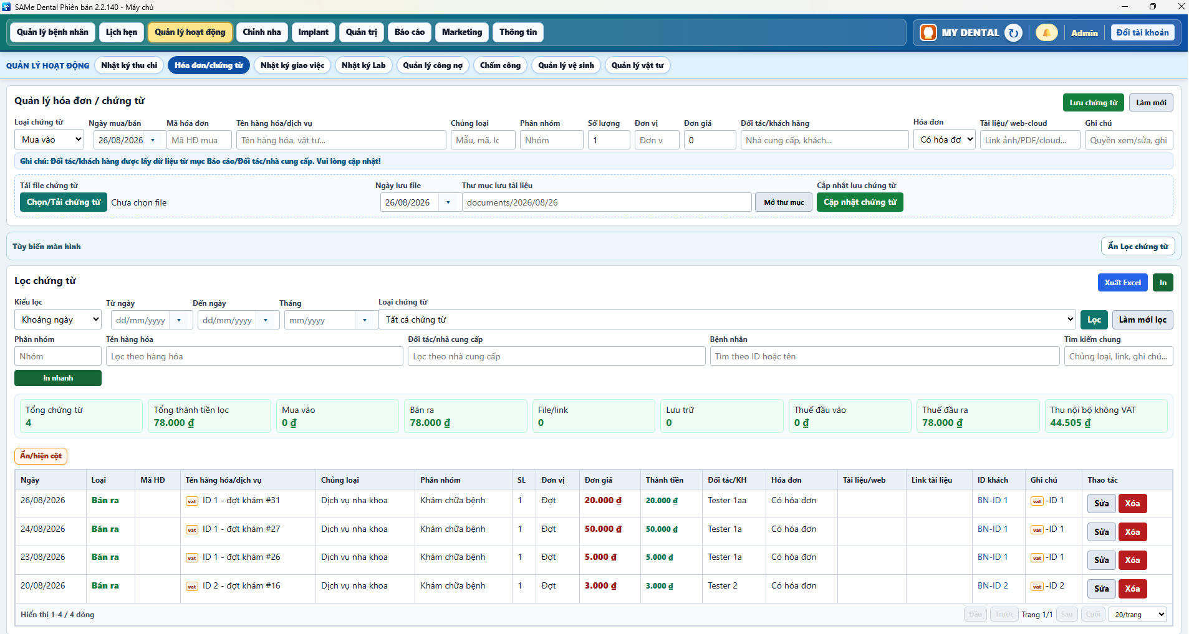Focus Lọc theo nhà cung cấp field
The width and height of the screenshot is (1189, 634).
tap(557, 356)
